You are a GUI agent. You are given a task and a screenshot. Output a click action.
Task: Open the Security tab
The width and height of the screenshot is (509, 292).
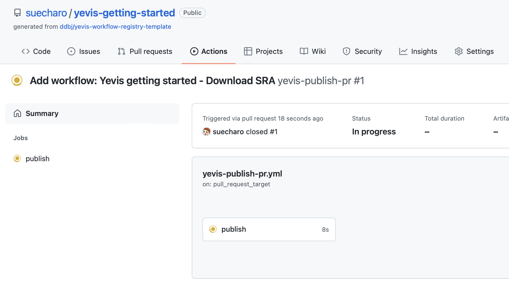pyautogui.click(x=362, y=51)
